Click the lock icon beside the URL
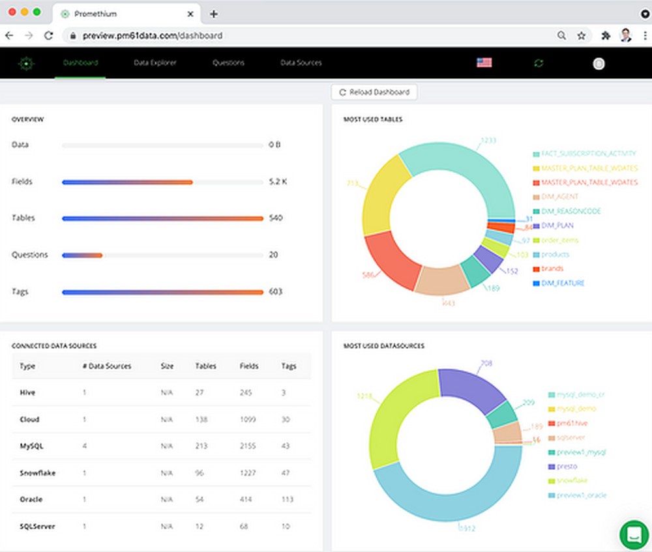 (73, 36)
